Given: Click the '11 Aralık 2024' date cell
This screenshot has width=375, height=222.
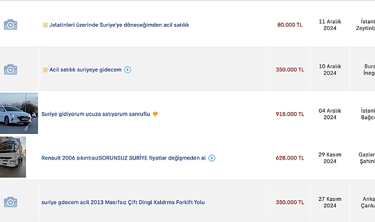Looking at the screenshot, I should [x=330, y=25].
